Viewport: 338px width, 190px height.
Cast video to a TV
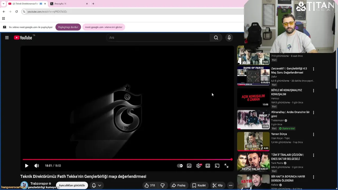coord(217,166)
